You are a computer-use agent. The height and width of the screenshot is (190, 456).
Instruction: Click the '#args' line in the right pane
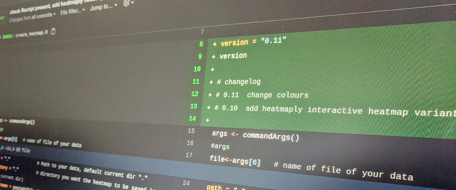[x=220, y=146]
